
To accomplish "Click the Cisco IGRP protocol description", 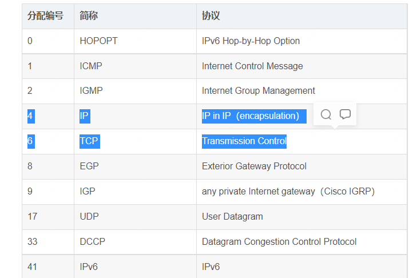I will (288, 192).
